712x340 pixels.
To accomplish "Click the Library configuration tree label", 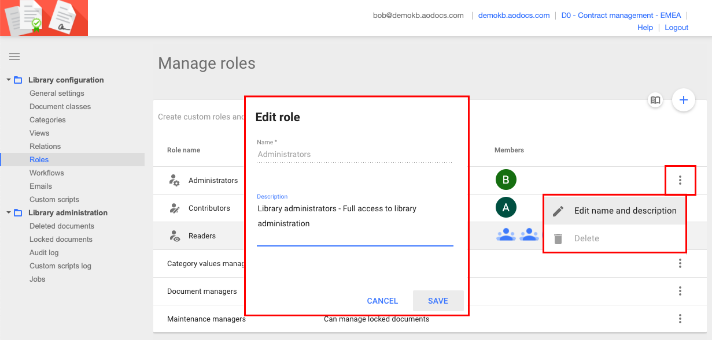I will pyautogui.click(x=66, y=80).
